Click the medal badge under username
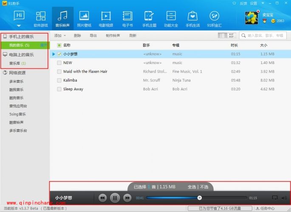 pyautogui.click(x=265, y=21)
